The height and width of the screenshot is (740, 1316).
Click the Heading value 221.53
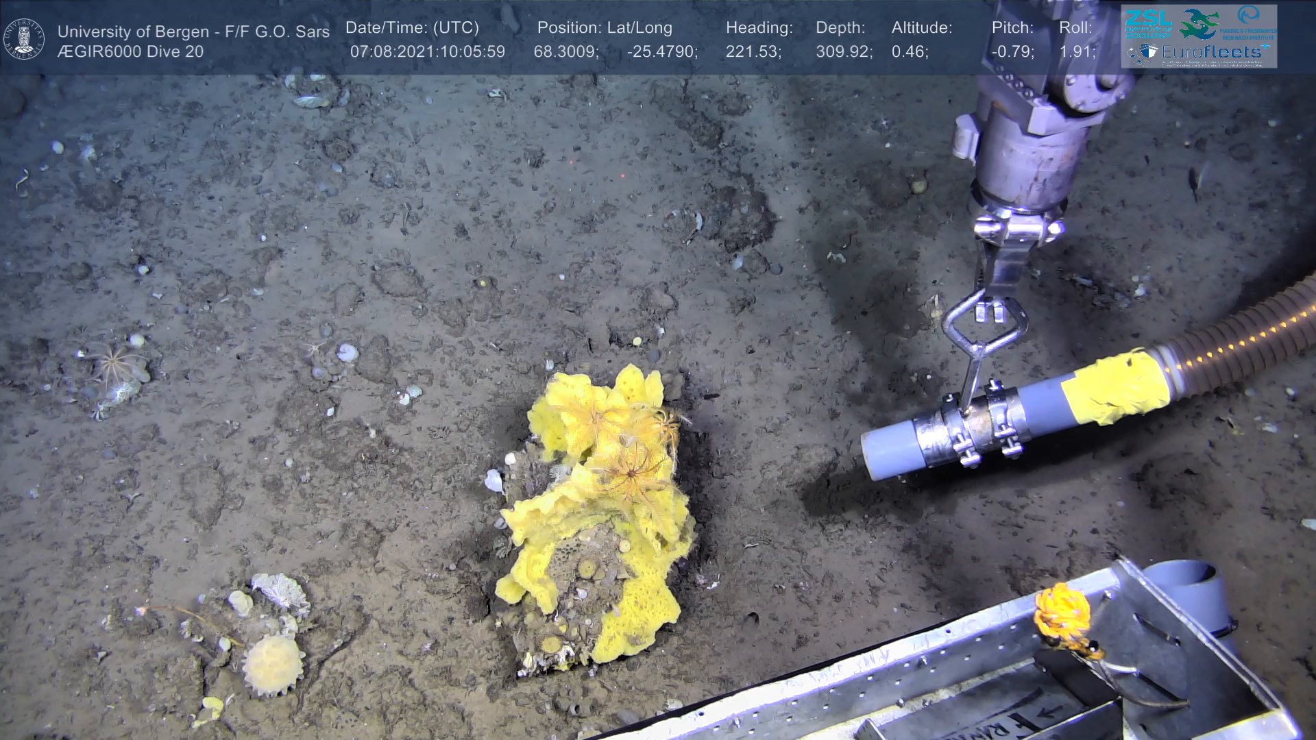(x=753, y=52)
